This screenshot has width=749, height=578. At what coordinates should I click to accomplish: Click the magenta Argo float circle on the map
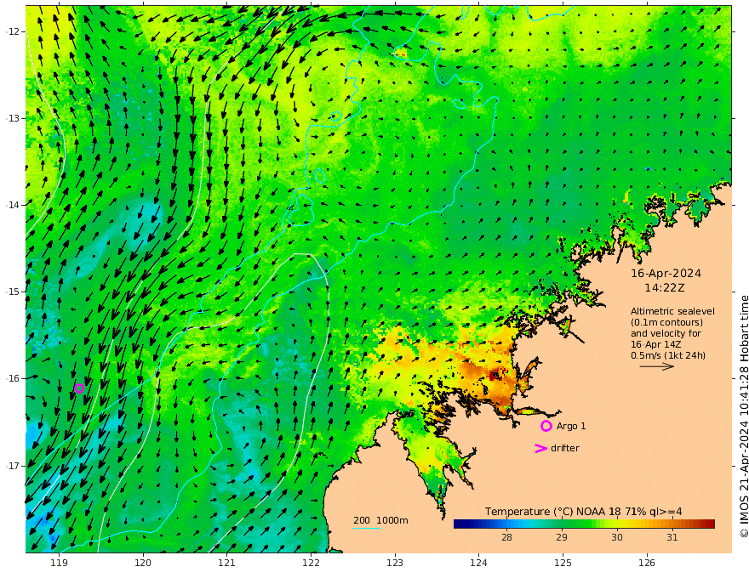click(79, 388)
